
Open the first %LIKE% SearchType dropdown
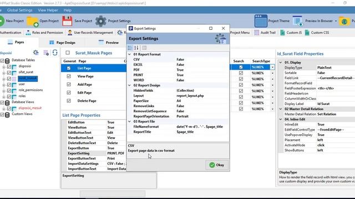272,67
